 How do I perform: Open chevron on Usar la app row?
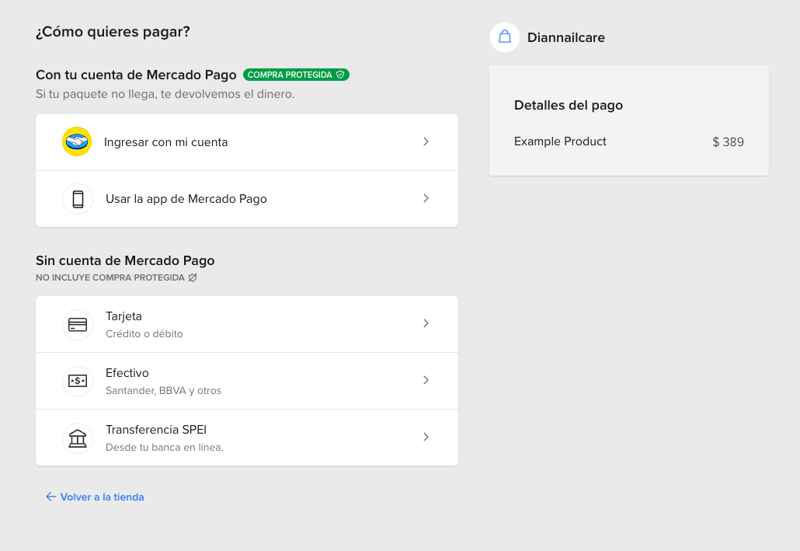pos(426,198)
